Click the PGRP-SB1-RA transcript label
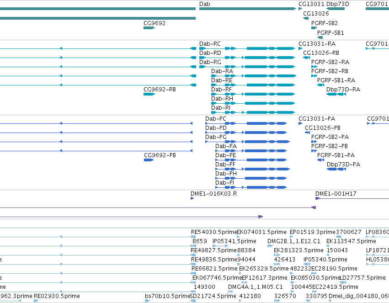Image resolution: width=389 pixels, height=303 pixels. 336,80
